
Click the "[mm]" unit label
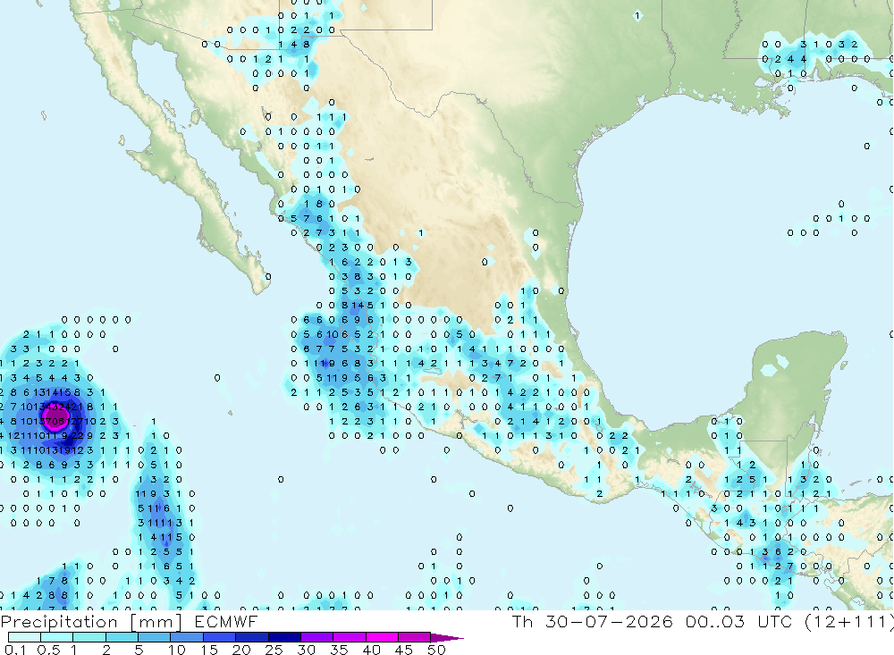click(x=156, y=622)
